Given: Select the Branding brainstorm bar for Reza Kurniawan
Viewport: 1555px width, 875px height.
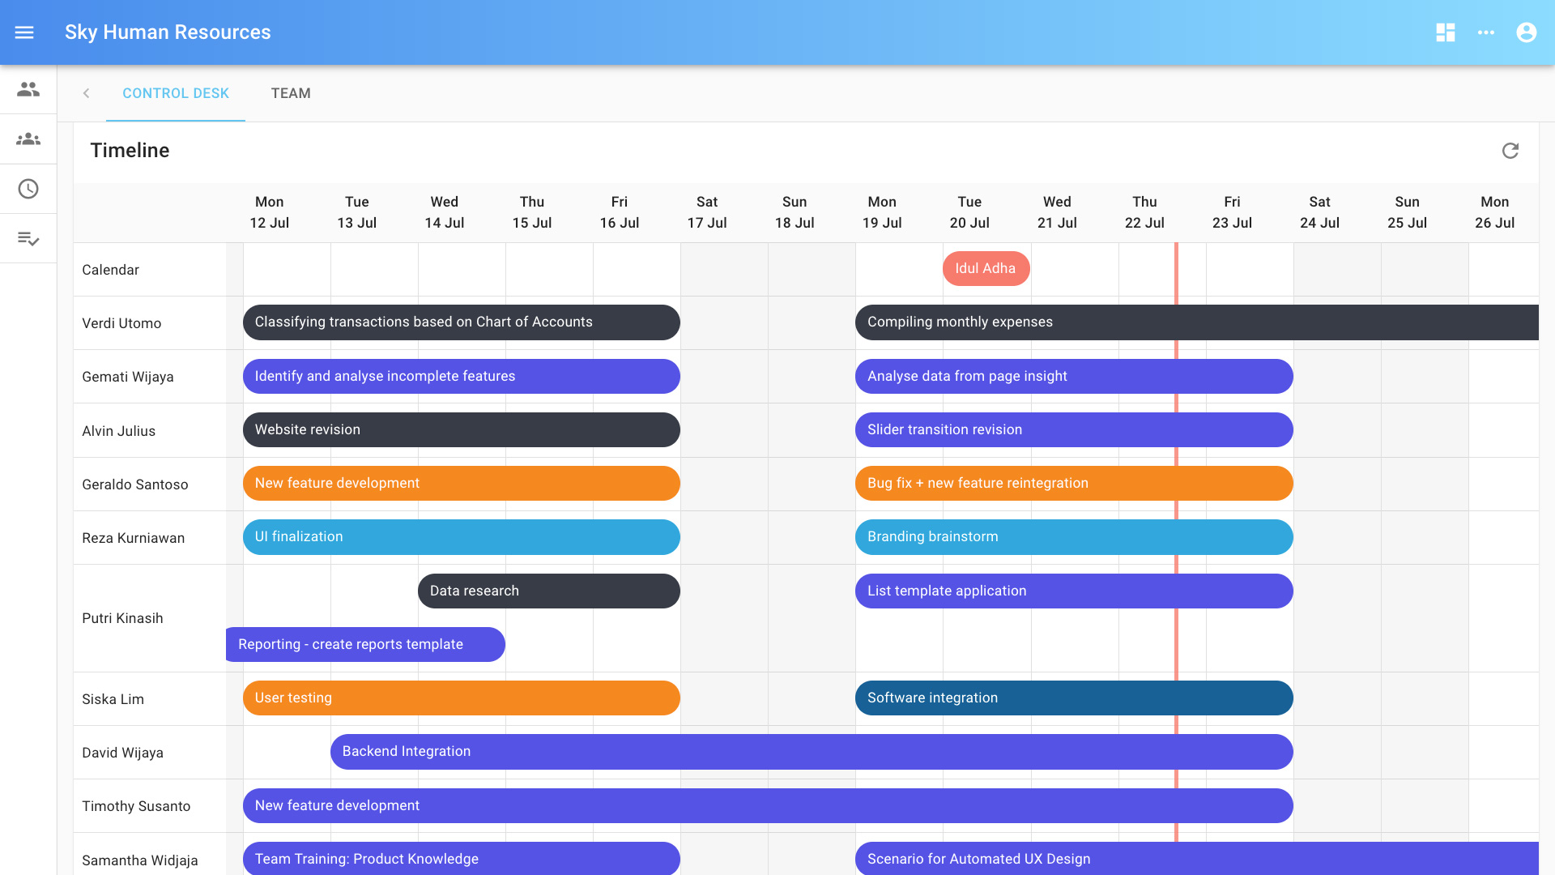Looking at the screenshot, I should 1074,537.
